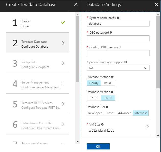Choose database version 15.10
This screenshot has height=152, width=161.
click(x=94, y=98)
